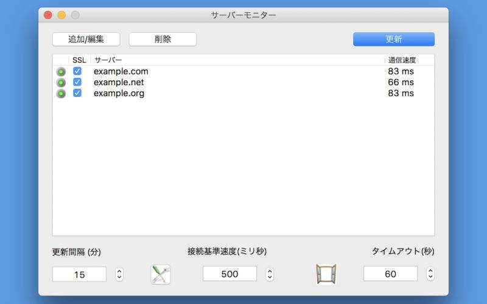Image resolution: width=487 pixels, height=304 pixels.
Task: Click the green status light for example.net
Action: pos(61,83)
